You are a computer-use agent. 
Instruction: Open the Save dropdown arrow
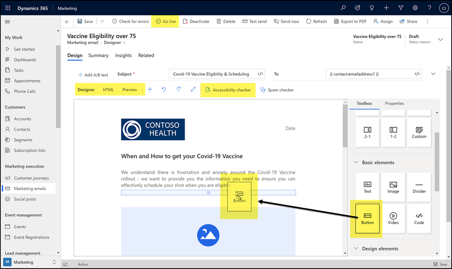102,21
